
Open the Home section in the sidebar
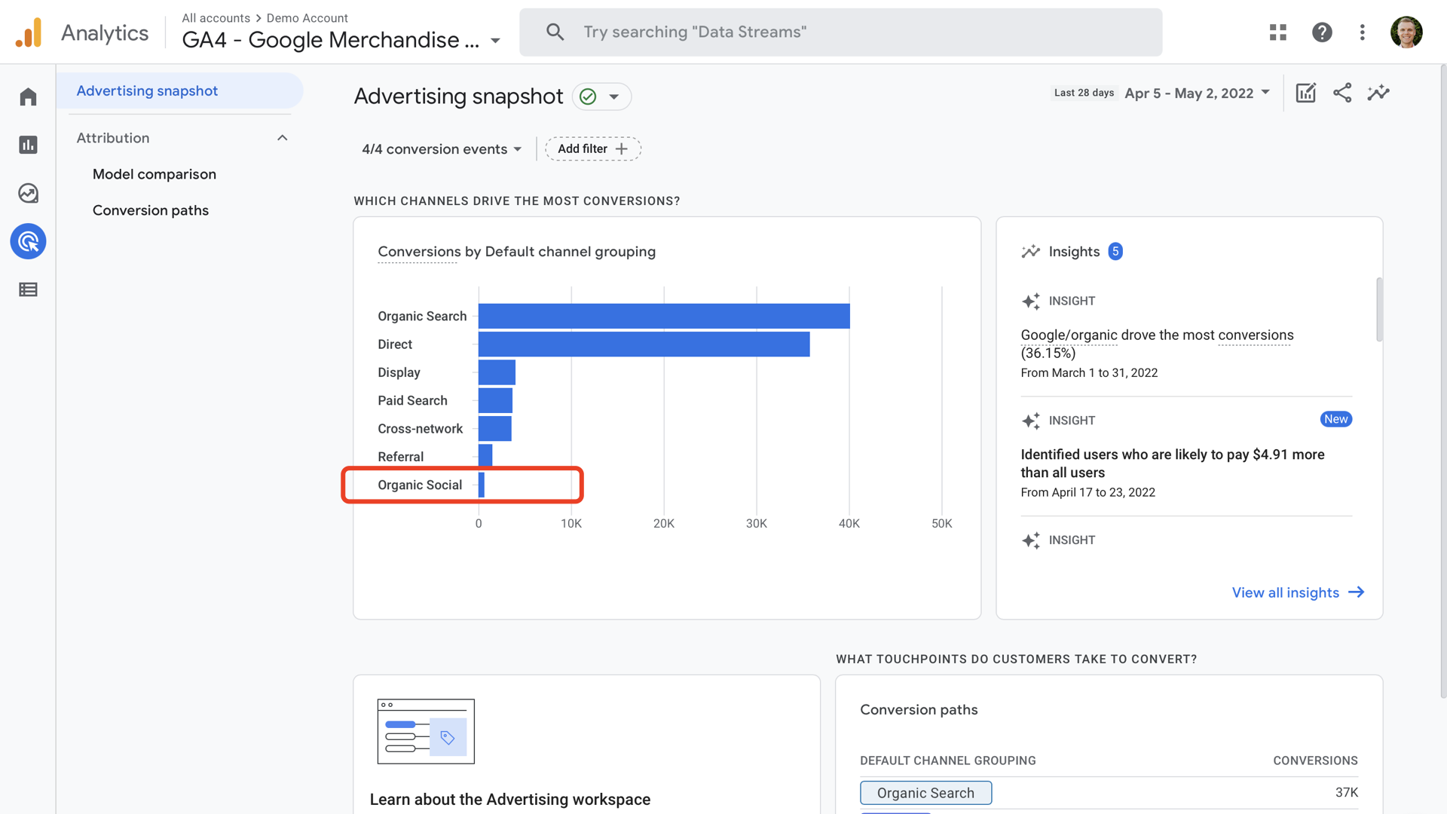pos(28,96)
